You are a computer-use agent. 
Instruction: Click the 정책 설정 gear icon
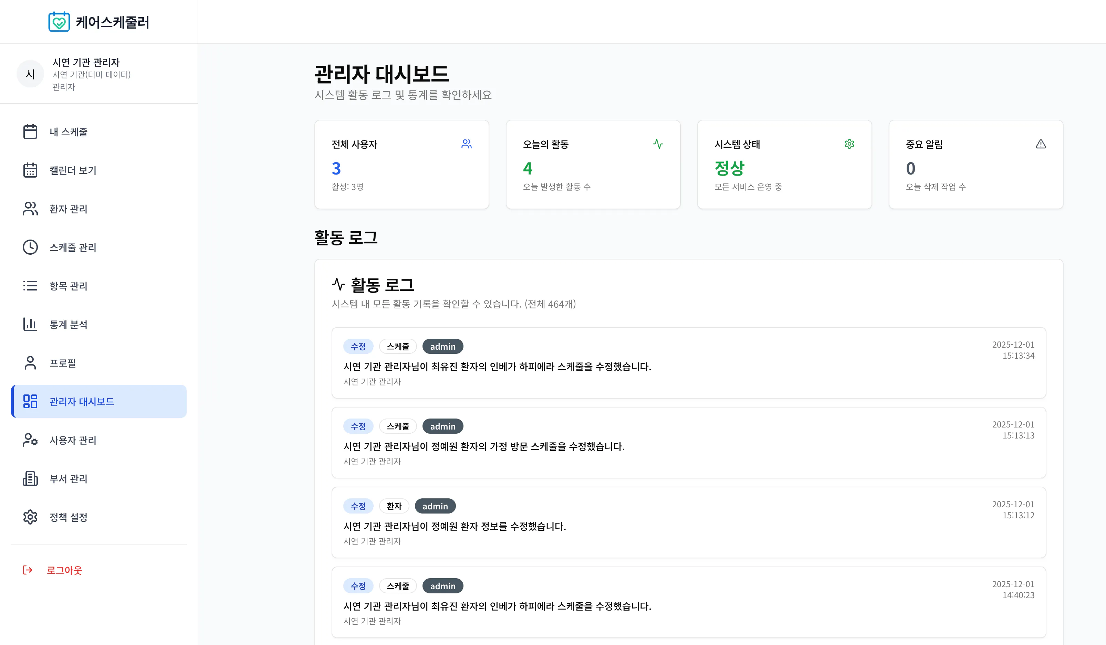30,517
